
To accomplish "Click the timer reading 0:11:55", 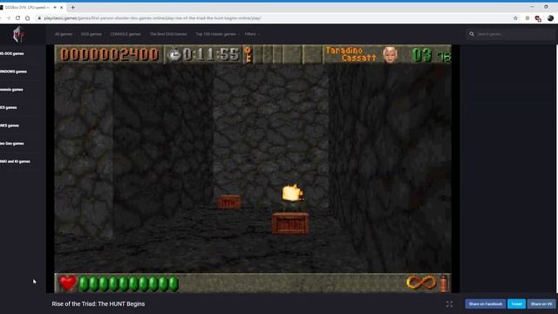I will (x=211, y=54).
